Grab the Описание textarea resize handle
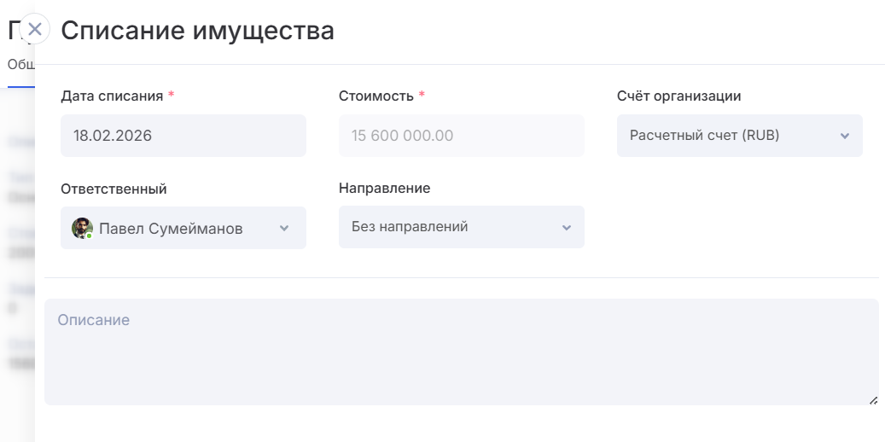The height and width of the screenshot is (442, 885). click(872, 399)
